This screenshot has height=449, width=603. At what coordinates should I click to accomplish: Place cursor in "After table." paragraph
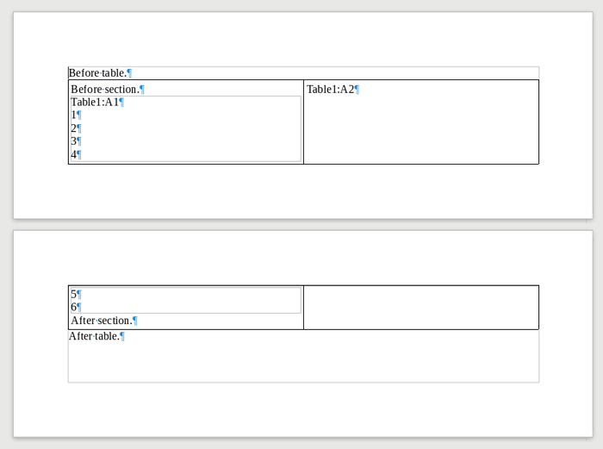coord(94,336)
